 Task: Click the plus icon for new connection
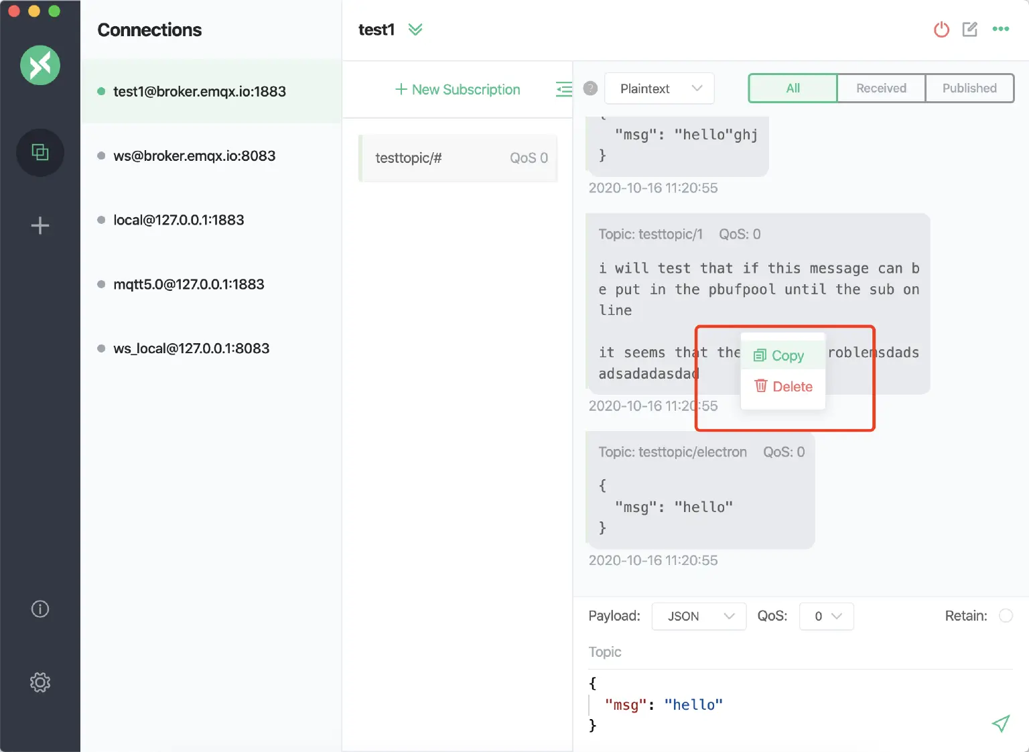click(40, 225)
